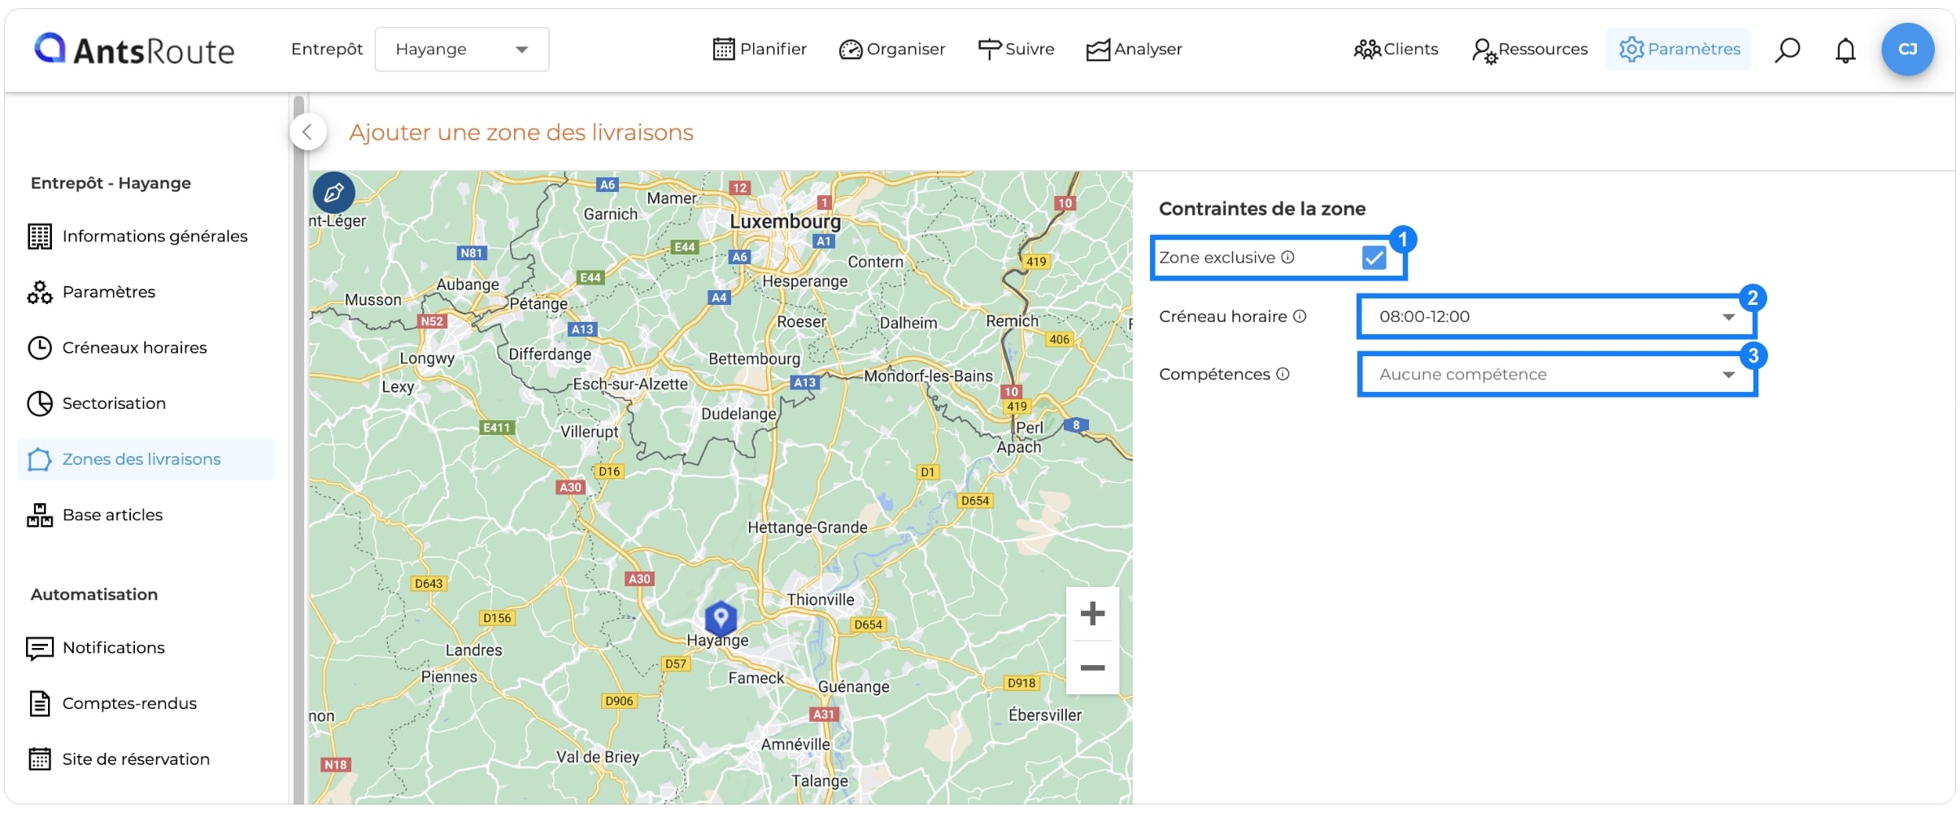Click the Créneau horaire info icon

[1300, 316]
